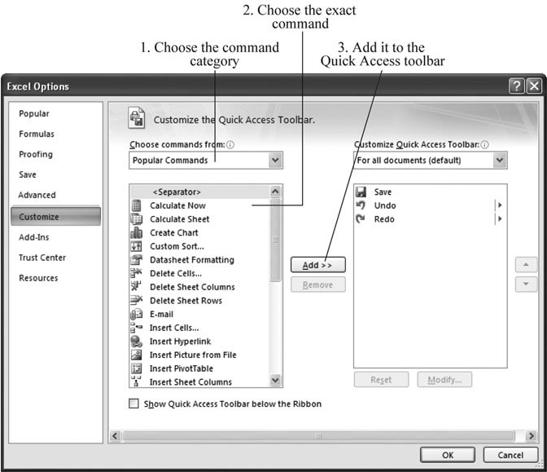Click the Custom Sort icon
The image size is (547, 472).
(136, 246)
